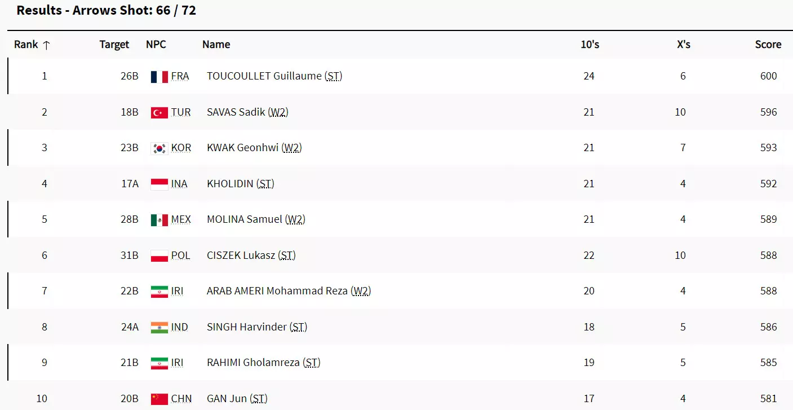Click the Mexico flag icon
Image resolution: width=793 pixels, height=410 pixels.
click(160, 220)
